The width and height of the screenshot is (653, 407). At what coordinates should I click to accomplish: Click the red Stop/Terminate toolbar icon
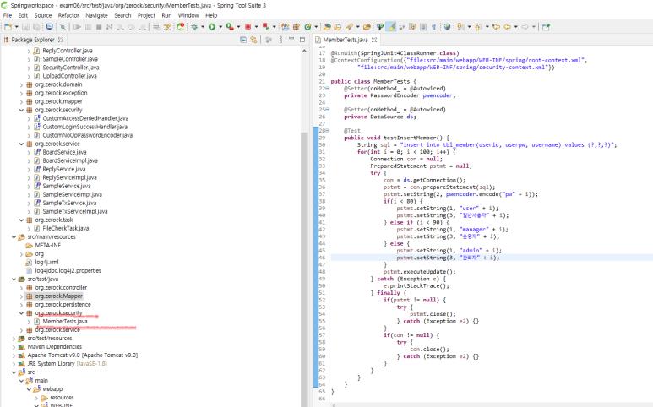click(248, 27)
